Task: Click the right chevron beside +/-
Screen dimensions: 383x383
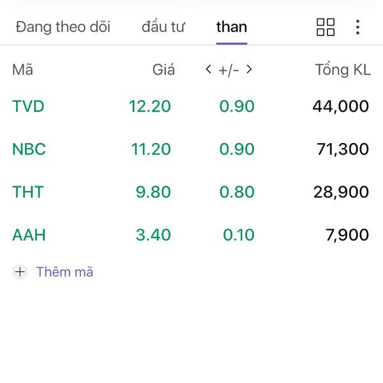Action: click(x=249, y=70)
